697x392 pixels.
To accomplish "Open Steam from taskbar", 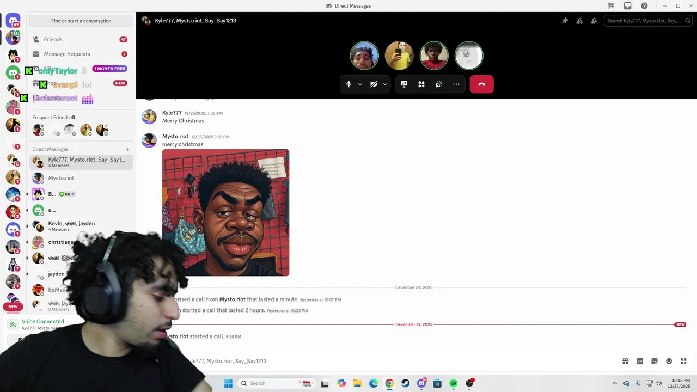I will click(405, 383).
